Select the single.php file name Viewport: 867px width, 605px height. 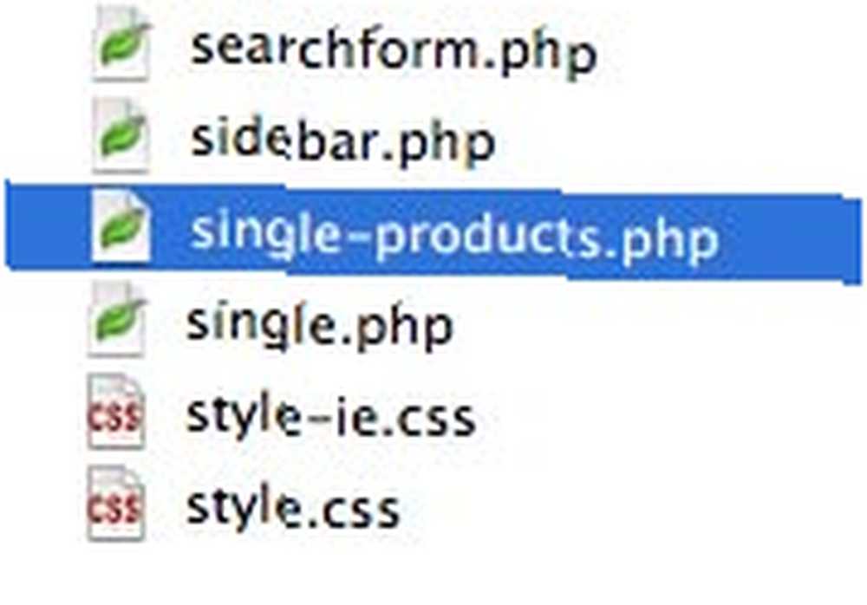(320, 325)
